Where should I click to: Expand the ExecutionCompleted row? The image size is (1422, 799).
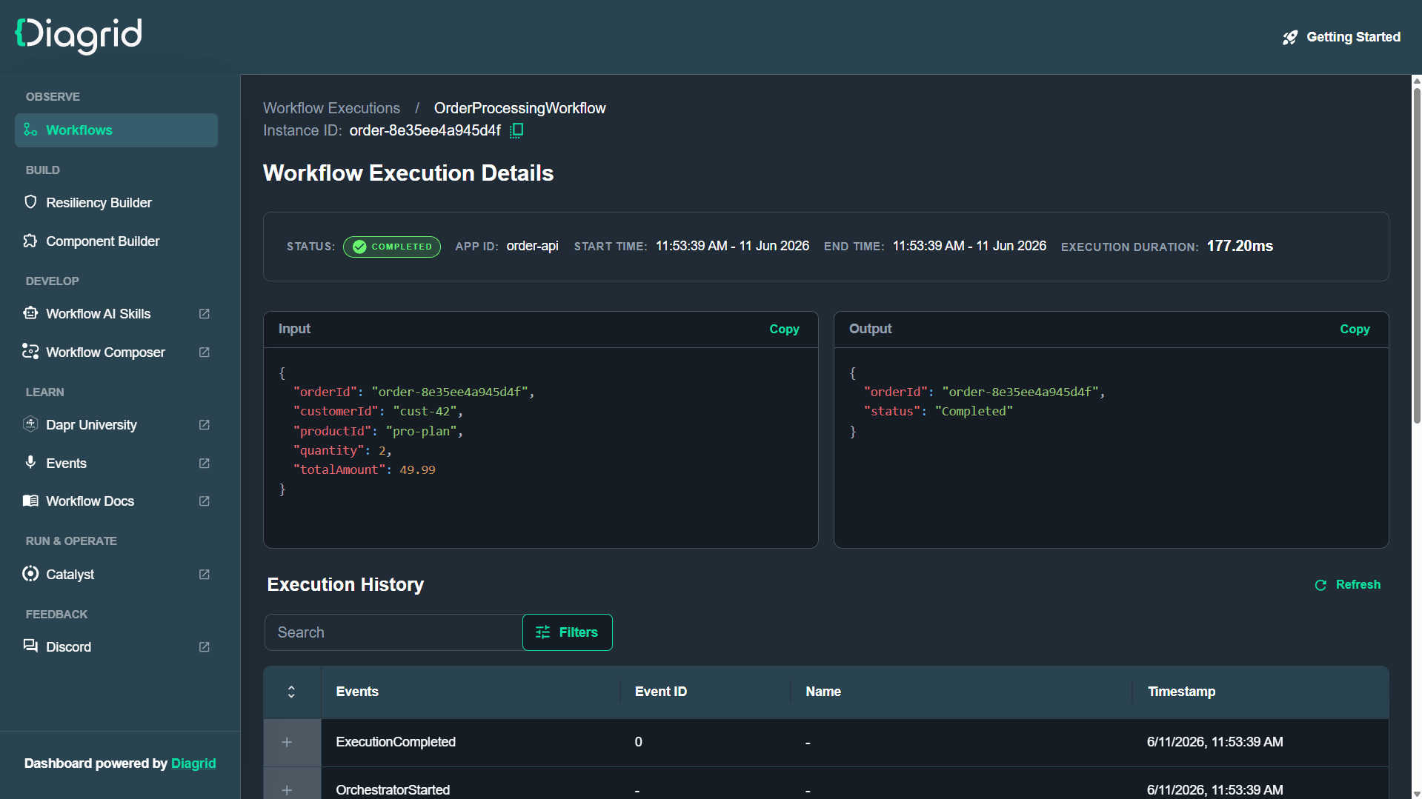point(287,742)
